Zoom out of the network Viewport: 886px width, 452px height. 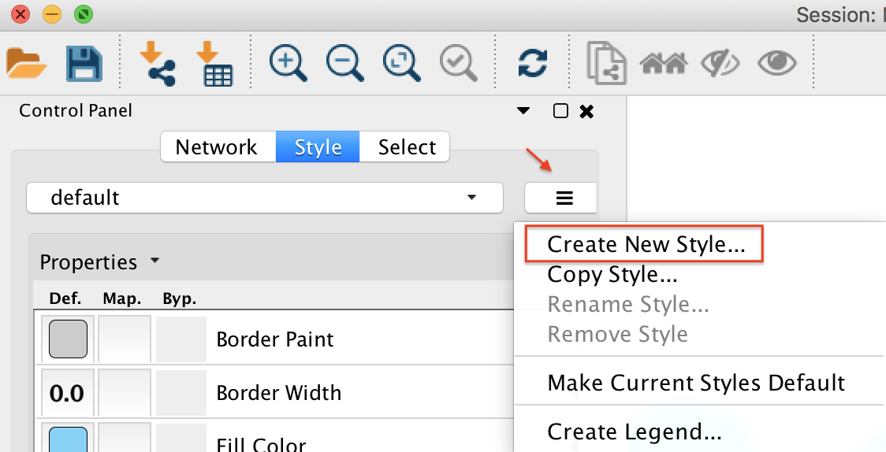[345, 63]
